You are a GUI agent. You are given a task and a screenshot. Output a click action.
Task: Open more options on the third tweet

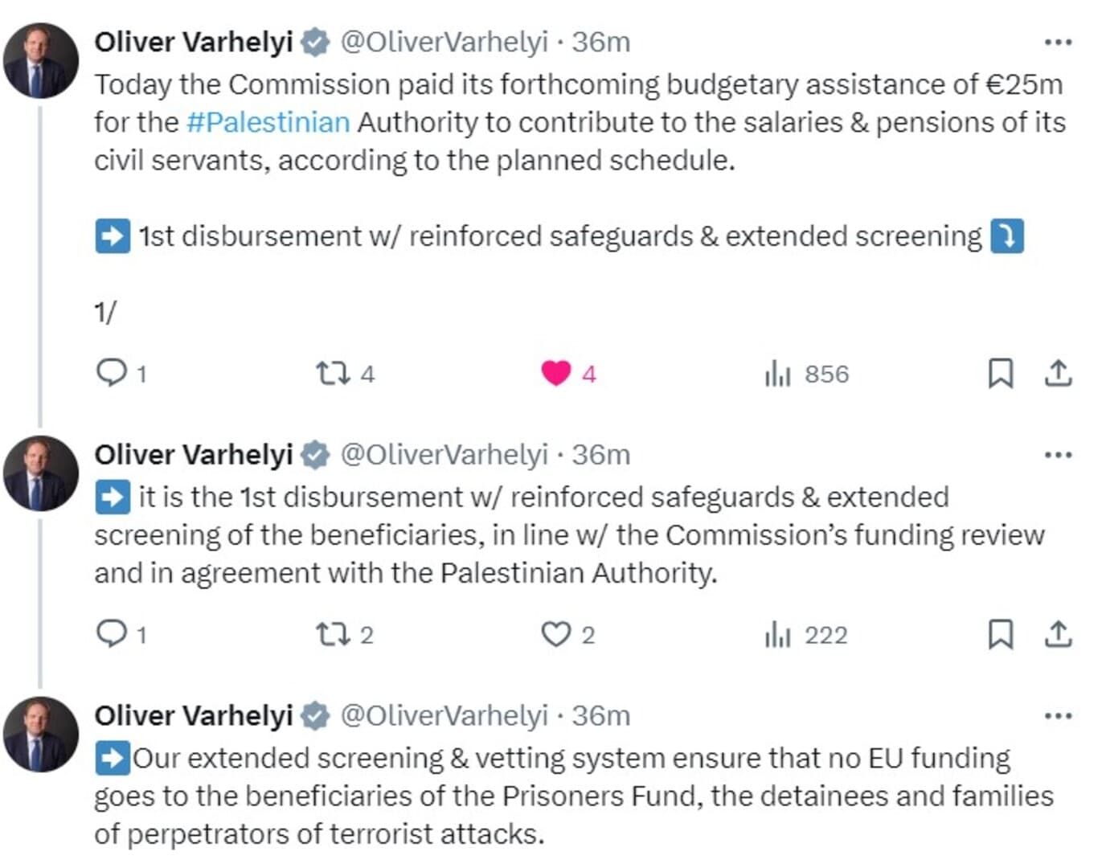point(1058,715)
